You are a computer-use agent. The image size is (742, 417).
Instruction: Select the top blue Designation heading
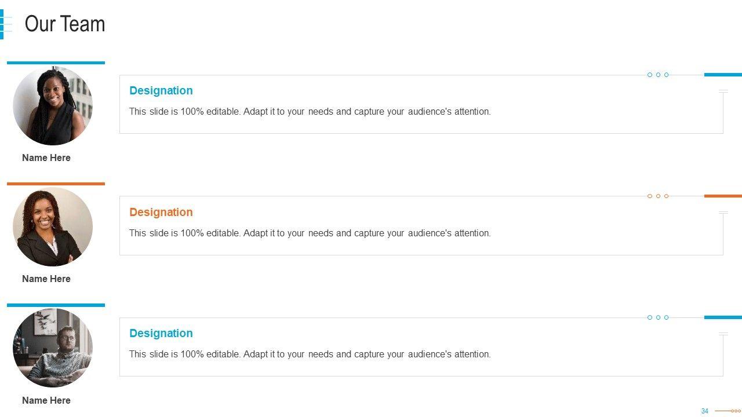pyautogui.click(x=161, y=90)
